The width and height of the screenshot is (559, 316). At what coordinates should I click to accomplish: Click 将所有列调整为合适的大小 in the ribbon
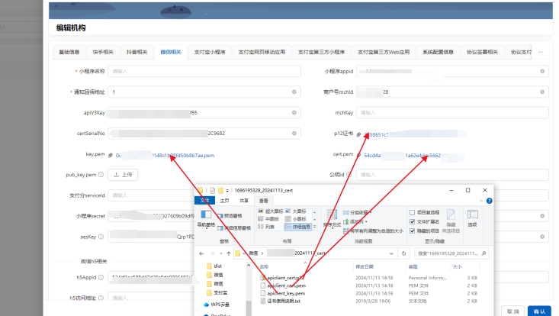(373, 231)
